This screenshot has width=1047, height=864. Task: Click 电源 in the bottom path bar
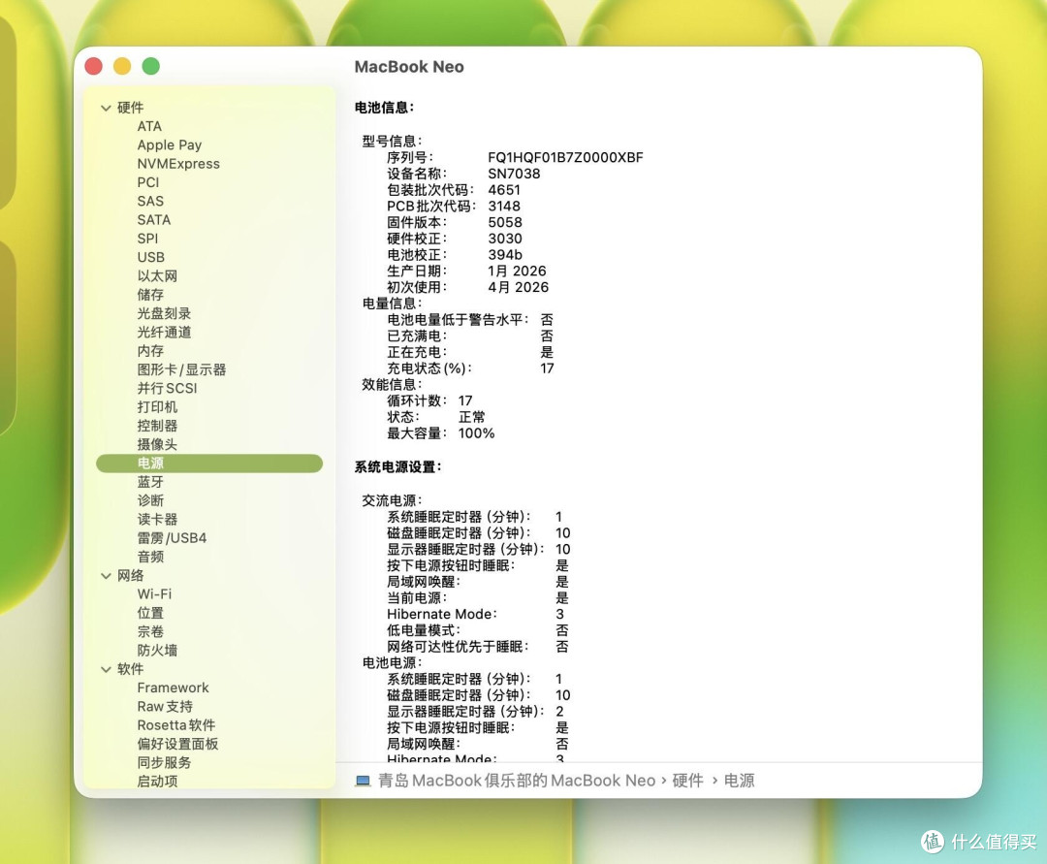(739, 781)
